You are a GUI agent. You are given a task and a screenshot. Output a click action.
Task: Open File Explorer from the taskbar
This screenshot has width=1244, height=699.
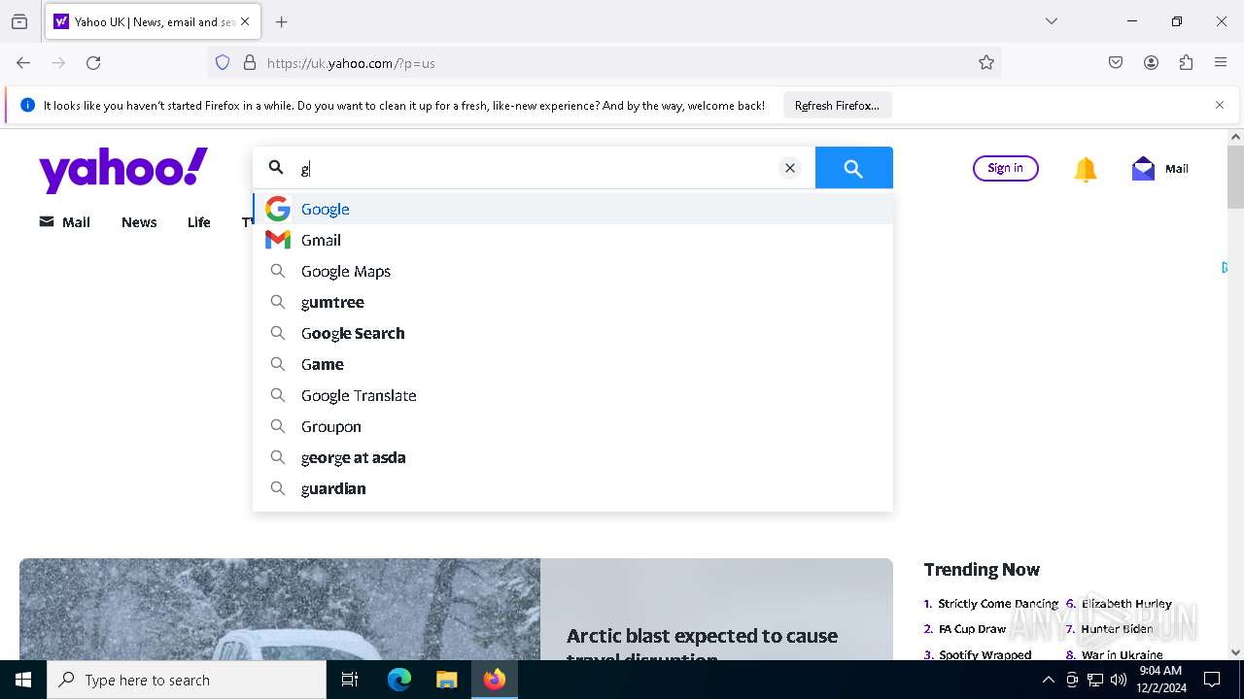[x=446, y=680]
